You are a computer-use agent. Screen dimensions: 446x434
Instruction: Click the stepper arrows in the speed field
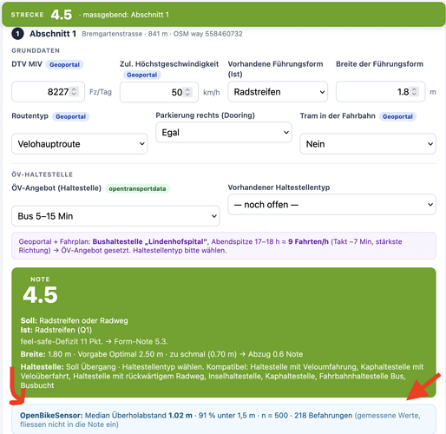(x=187, y=92)
